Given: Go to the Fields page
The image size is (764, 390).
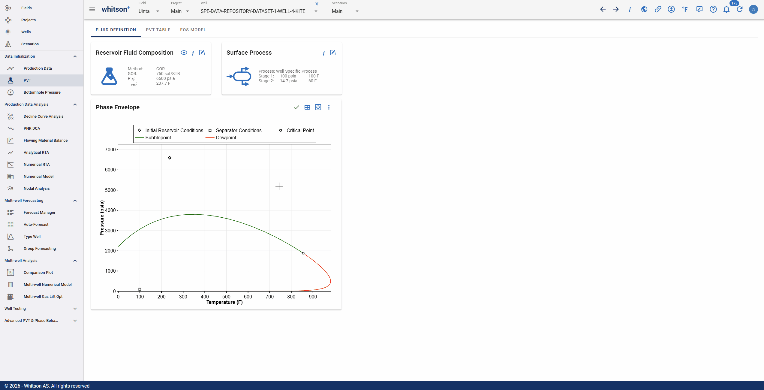Looking at the screenshot, I should [42, 8].
